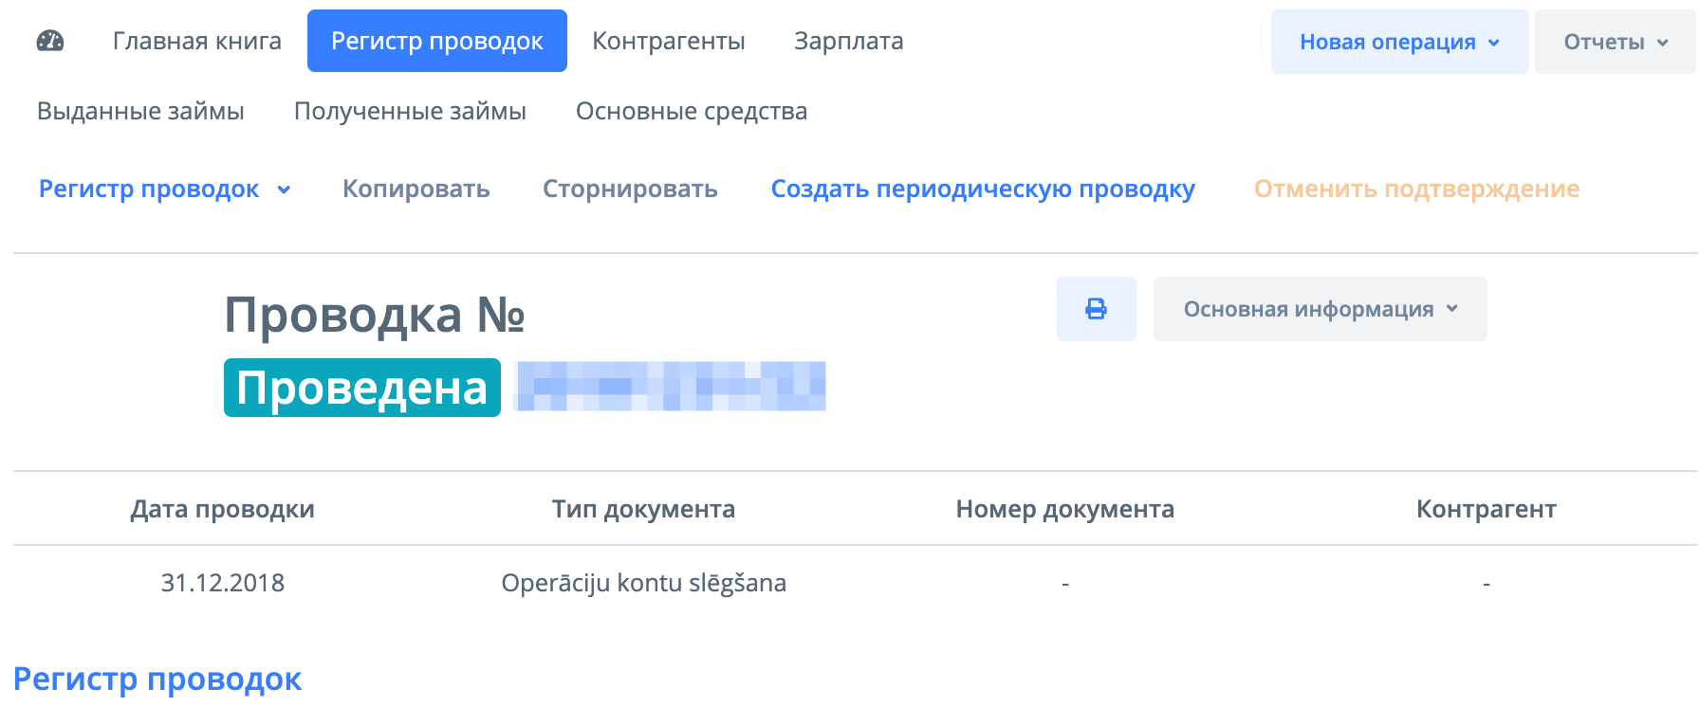Navigate to Выданные займы
This screenshot has height=707, width=1700.
tap(140, 111)
